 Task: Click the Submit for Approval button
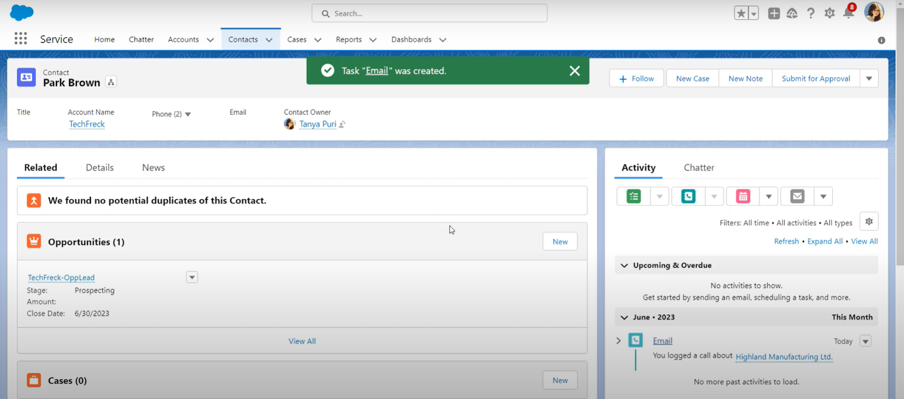[x=816, y=78]
